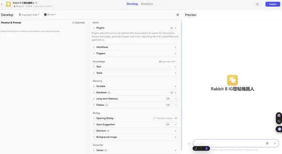The image size is (282, 154).
Task: Open the grid layout icon in Develop header
Action: click(x=178, y=15)
